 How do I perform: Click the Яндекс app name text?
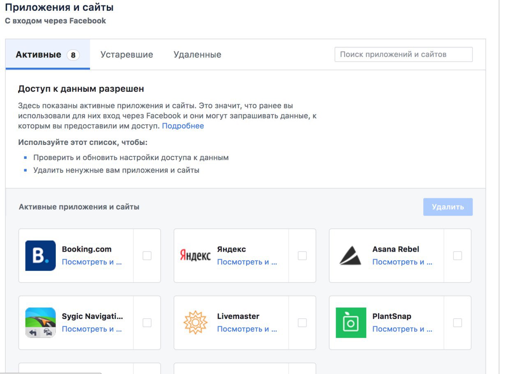point(231,249)
